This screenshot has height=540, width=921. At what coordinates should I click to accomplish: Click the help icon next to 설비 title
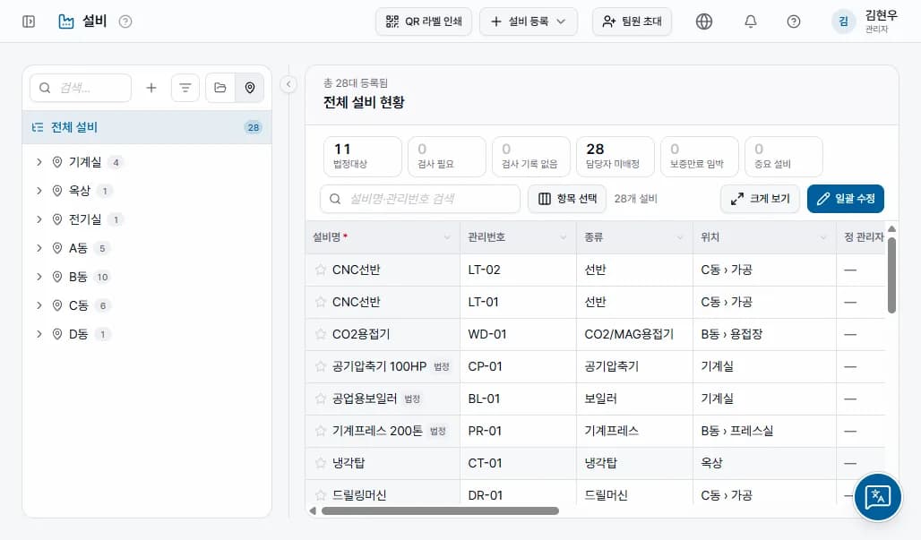point(125,21)
